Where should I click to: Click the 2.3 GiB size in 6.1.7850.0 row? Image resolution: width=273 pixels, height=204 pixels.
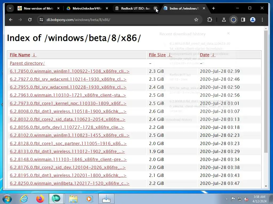point(156,71)
